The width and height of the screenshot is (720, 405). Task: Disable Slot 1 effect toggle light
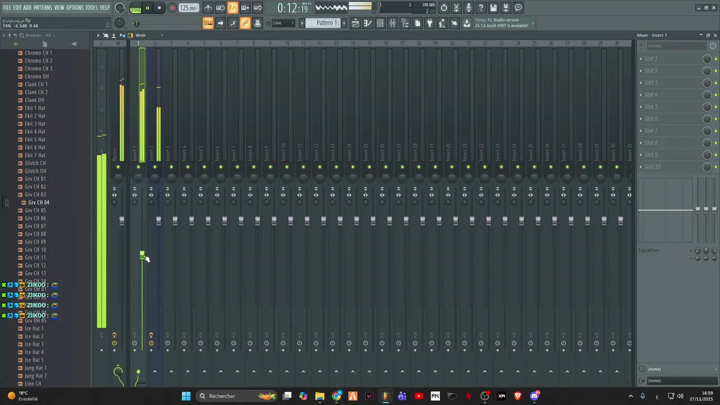pos(715,59)
